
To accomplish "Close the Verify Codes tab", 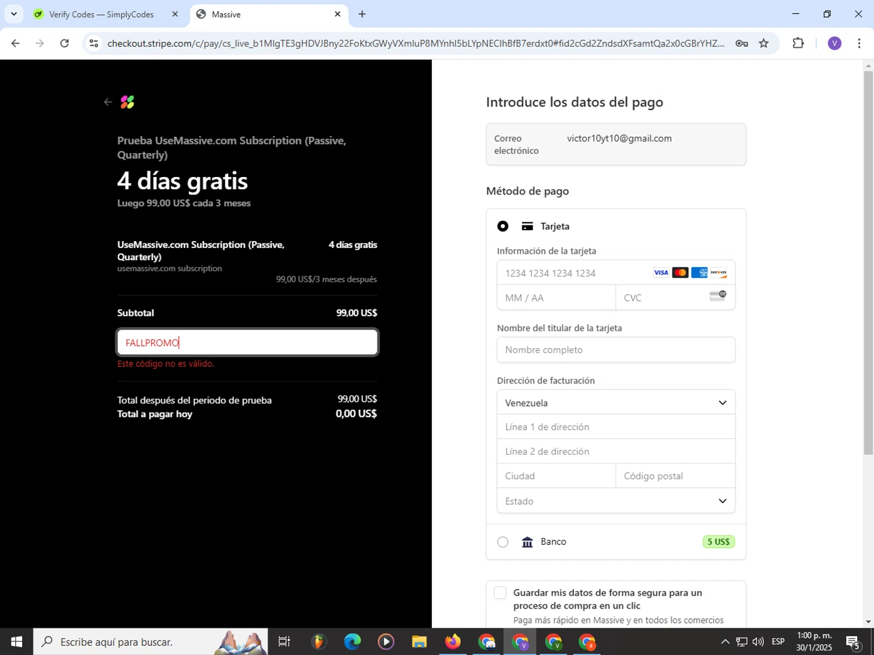I will pos(175,14).
